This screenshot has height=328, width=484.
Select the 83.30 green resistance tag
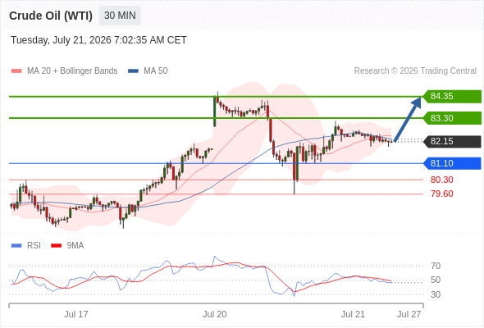click(452, 118)
